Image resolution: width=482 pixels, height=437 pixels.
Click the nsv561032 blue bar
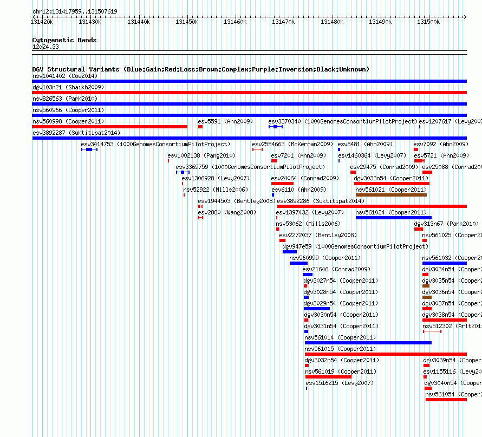click(x=445, y=263)
